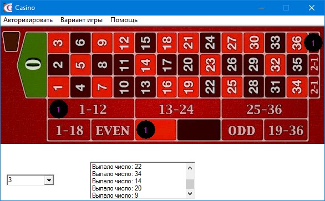Open the Вариант игры menu
This screenshot has width=325, height=201.
(82, 20)
